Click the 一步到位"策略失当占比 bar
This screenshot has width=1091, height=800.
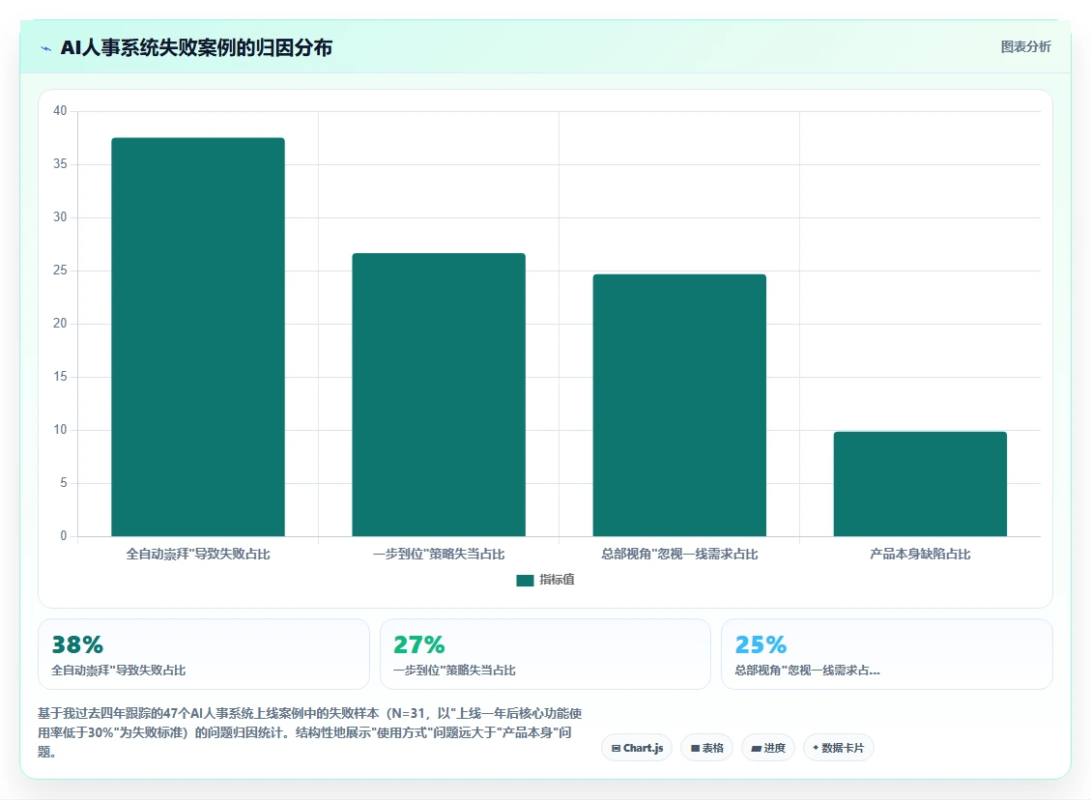439,394
